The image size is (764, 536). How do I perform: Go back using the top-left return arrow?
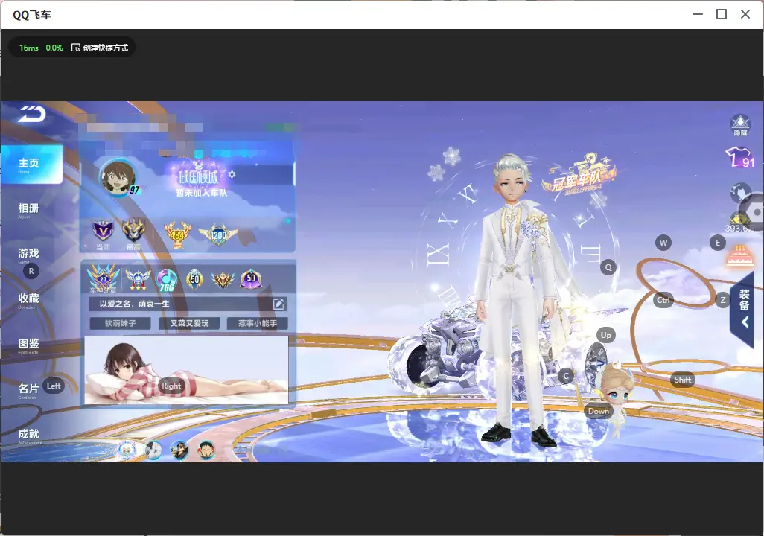tap(32, 114)
